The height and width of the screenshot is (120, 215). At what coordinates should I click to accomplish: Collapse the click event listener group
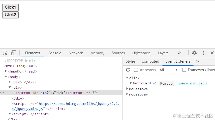127,78
